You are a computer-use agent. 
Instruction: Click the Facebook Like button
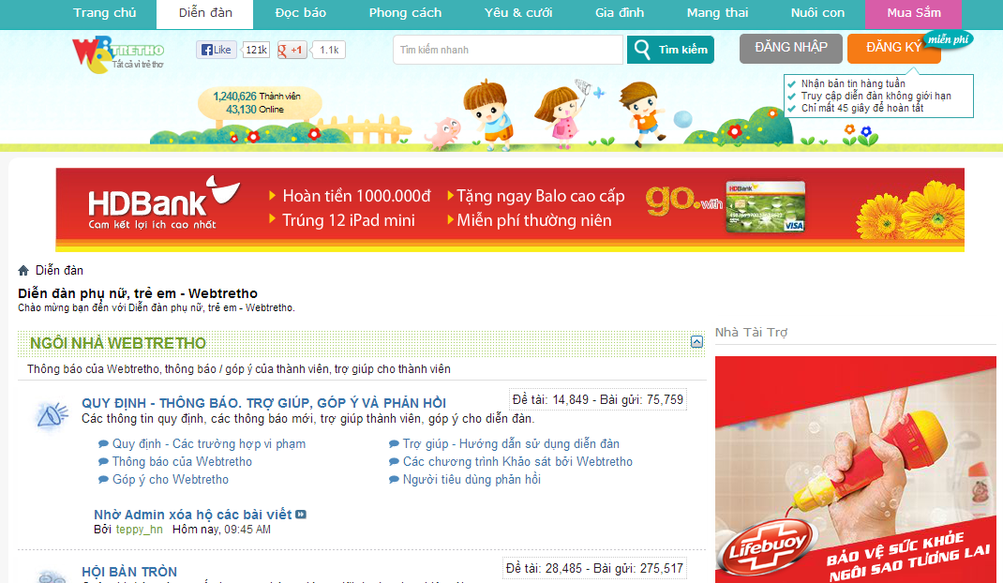(x=217, y=50)
